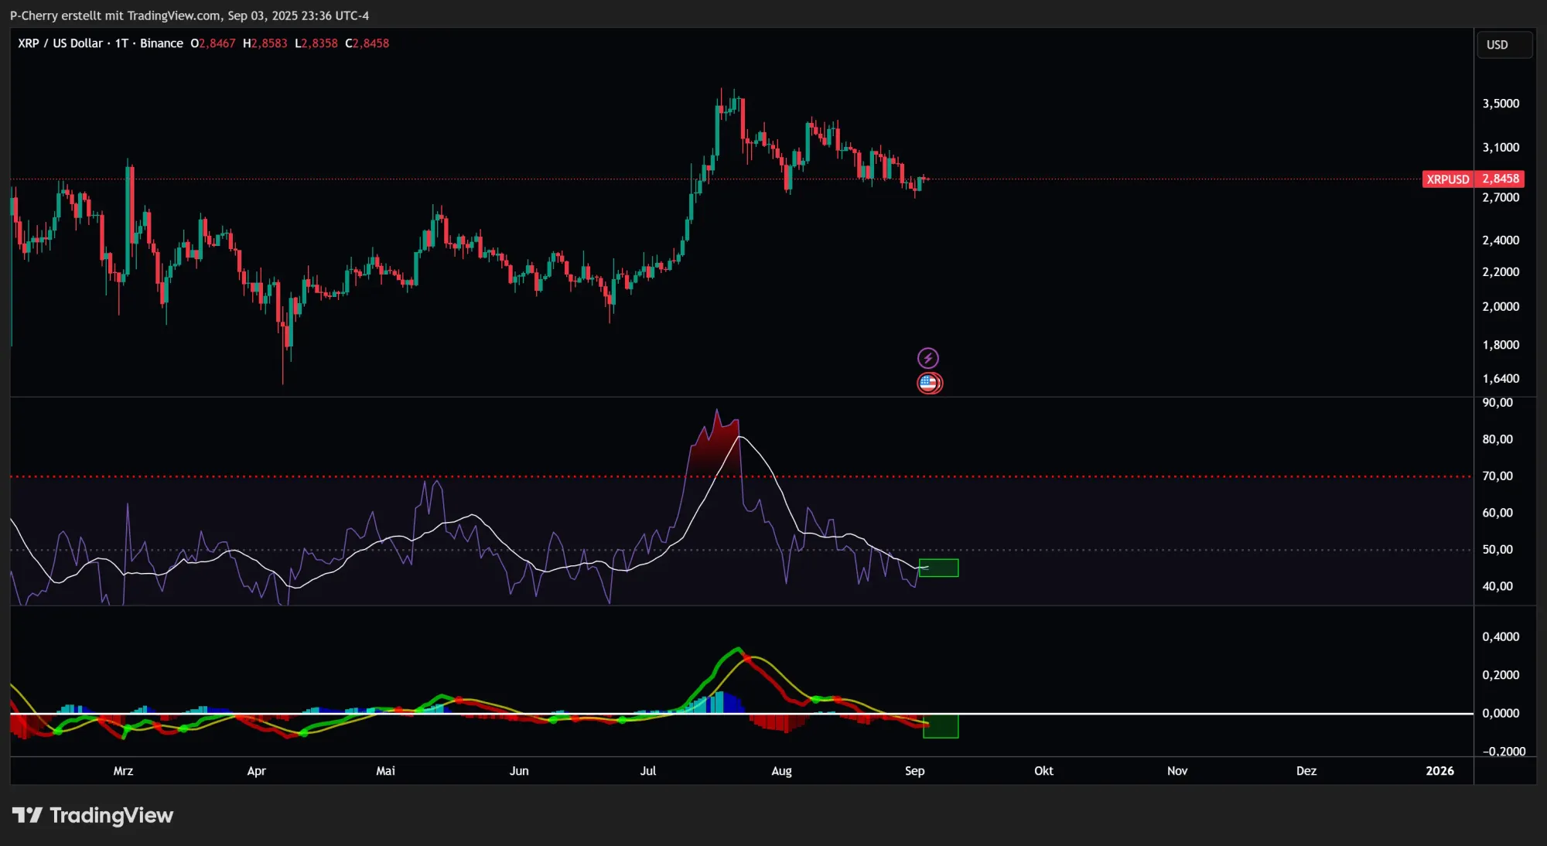Open the US flag economic events marker

(928, 383)
